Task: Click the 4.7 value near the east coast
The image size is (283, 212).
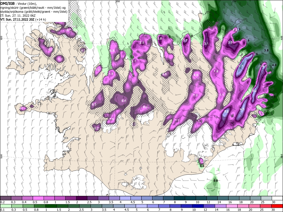Action: [264, 66]
